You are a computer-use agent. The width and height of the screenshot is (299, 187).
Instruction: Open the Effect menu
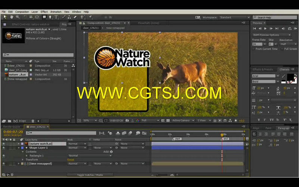coord(44,12)
